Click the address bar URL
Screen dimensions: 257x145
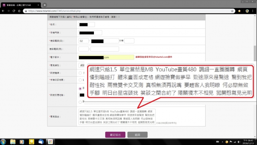pos(54,11)
